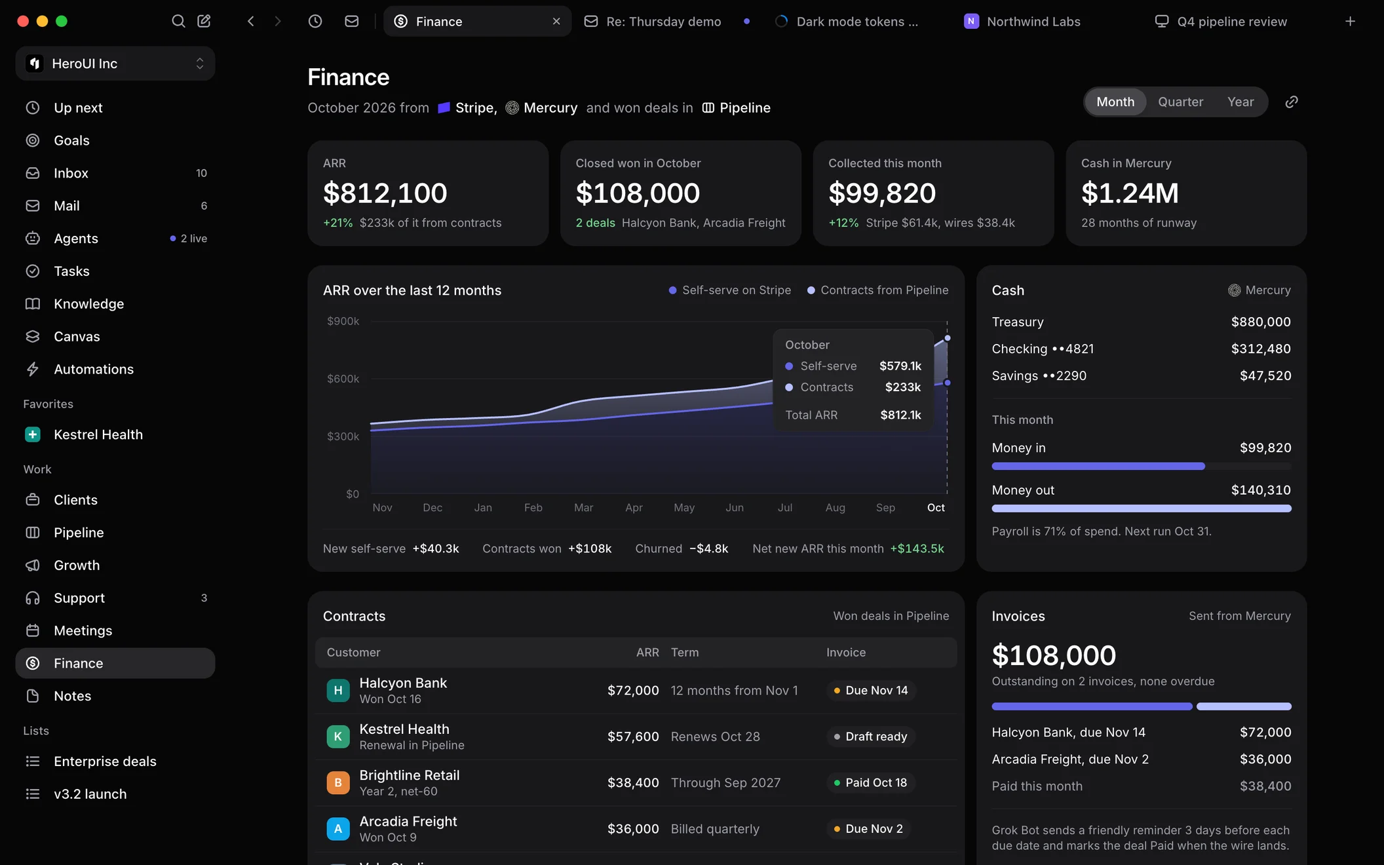Select the Month period toggle
Viewport: 1384px width, 865px height.
[x=1115, y=102]
